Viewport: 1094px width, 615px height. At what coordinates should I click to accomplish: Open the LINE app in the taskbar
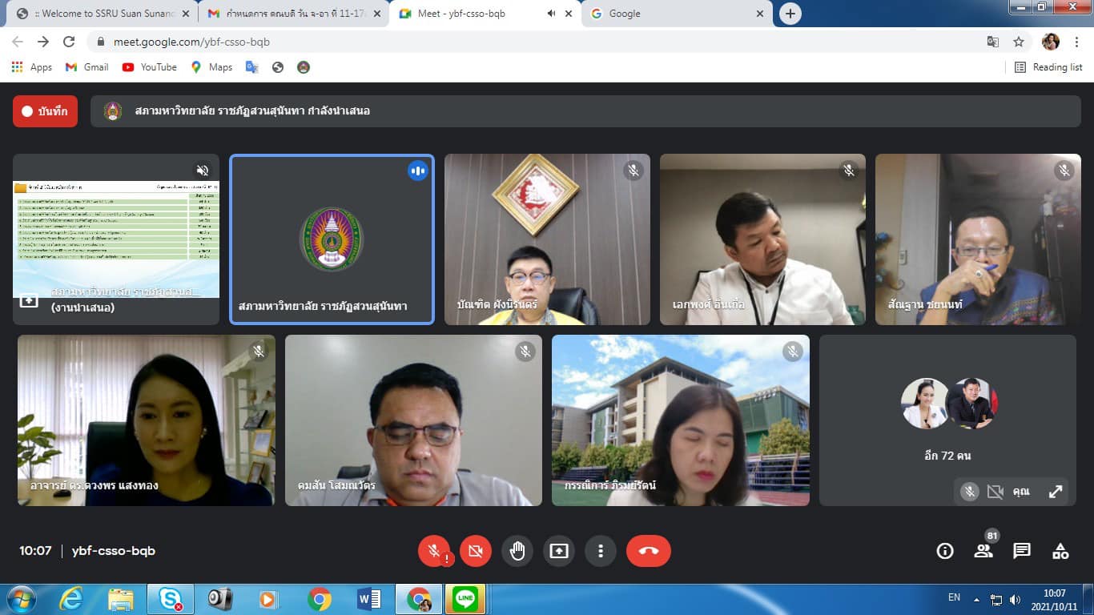465,598
